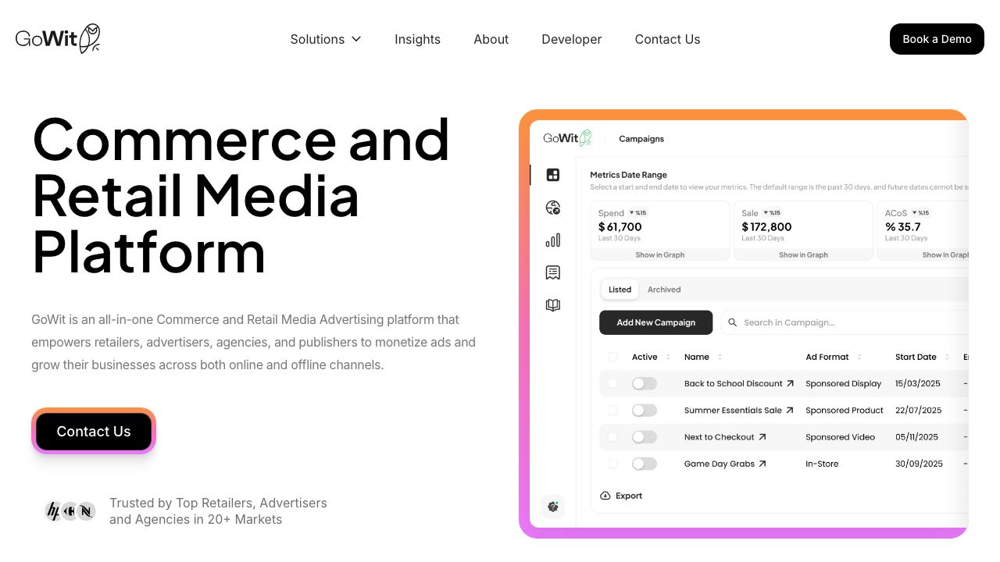
Task: Open the receipt icon in sidebar
Action: click(553, 272)
